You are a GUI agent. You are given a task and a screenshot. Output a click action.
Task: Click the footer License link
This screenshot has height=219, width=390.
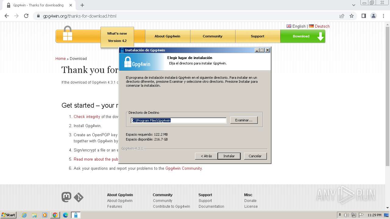click(251, 207)
